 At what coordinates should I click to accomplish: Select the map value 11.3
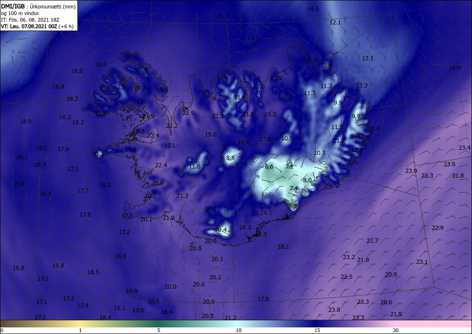pyautogui.click(x=310, y=93)
